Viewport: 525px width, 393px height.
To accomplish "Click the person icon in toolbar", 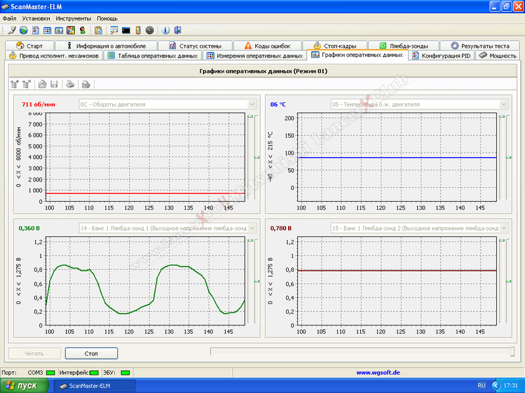I will tap(83, 30).
